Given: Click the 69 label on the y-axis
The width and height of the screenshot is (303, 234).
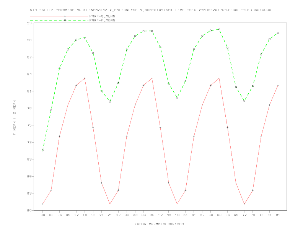Looking at the screenshot, I should tap(29, 159).
